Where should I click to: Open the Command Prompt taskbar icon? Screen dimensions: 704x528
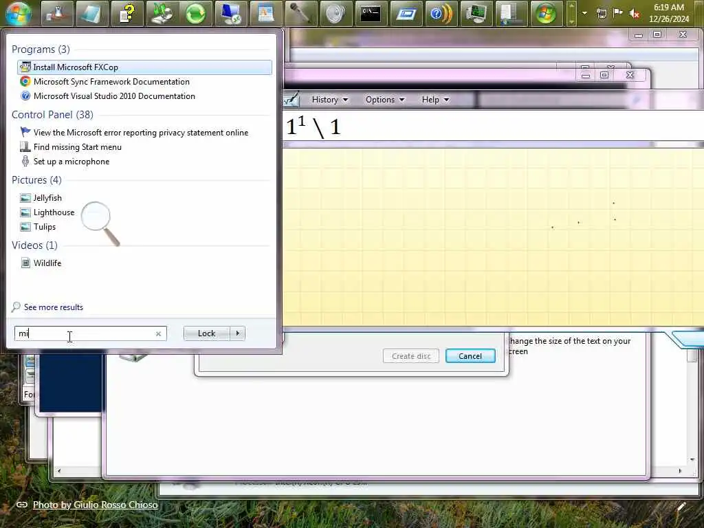(371, 13)
